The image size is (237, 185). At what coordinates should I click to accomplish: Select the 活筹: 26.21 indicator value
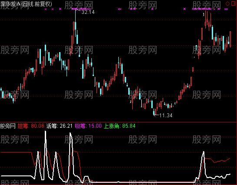coord(60,126)
